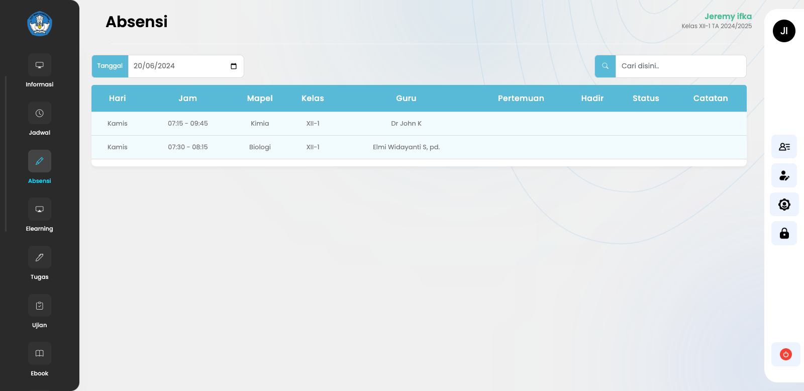Viewport: 804px width, 391px height.
Task: Select the Absensi pen icon
Action: (x=40, y=161)
